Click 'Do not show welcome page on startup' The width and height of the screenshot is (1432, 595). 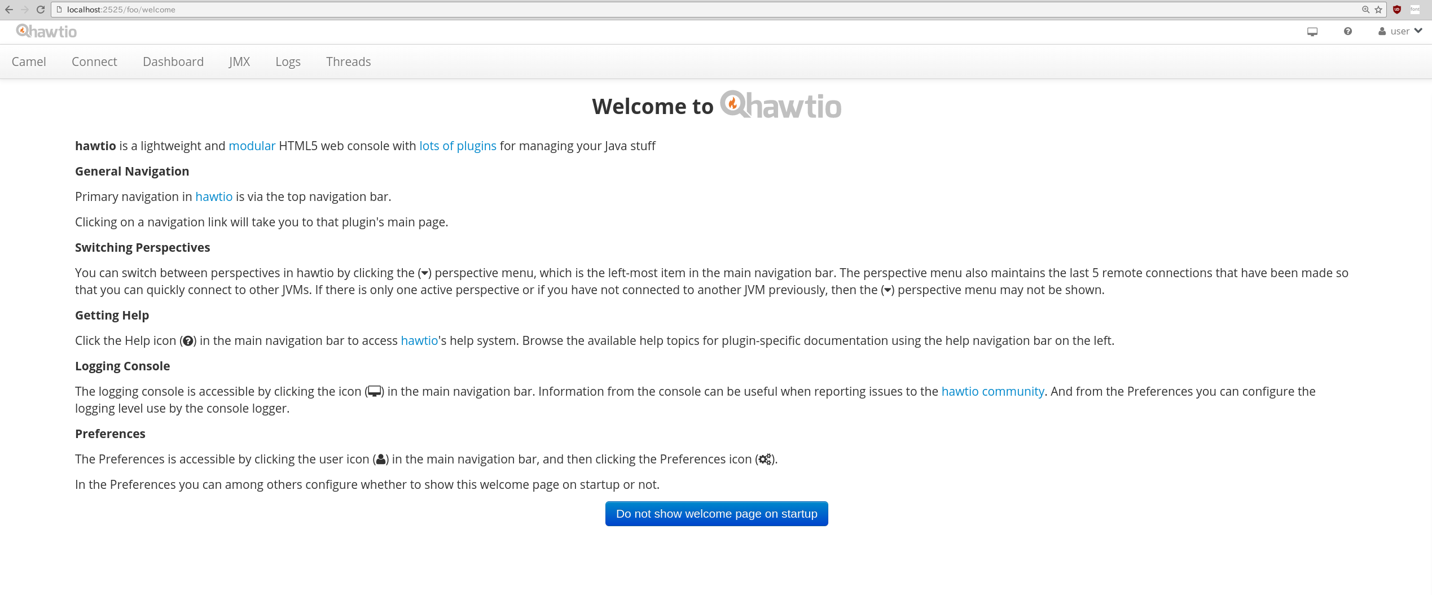click(716, 514)
